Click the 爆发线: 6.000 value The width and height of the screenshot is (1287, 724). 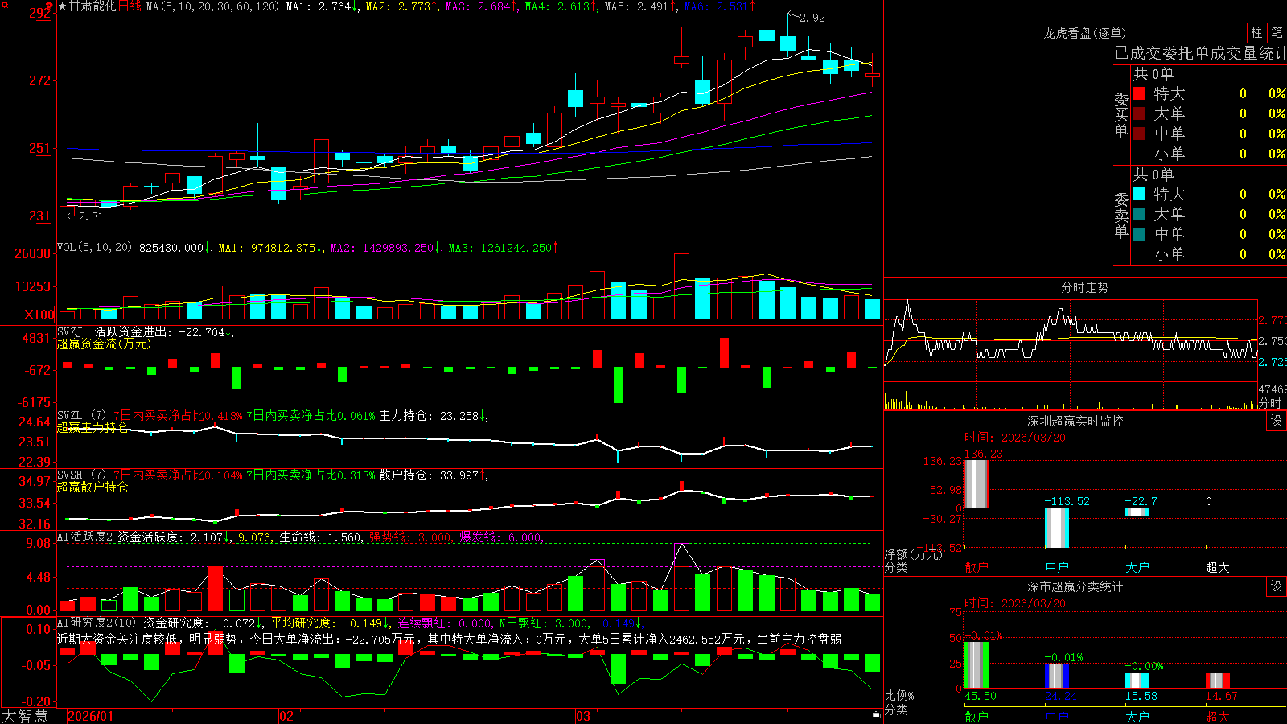click(x=501, y=537)
